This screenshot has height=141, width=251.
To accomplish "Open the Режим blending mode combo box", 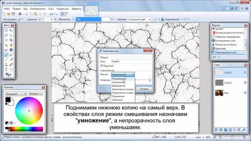I will [123, 74].
